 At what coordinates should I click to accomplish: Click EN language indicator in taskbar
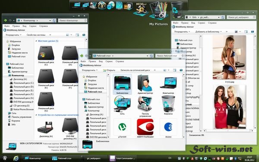tap(170, 158)
